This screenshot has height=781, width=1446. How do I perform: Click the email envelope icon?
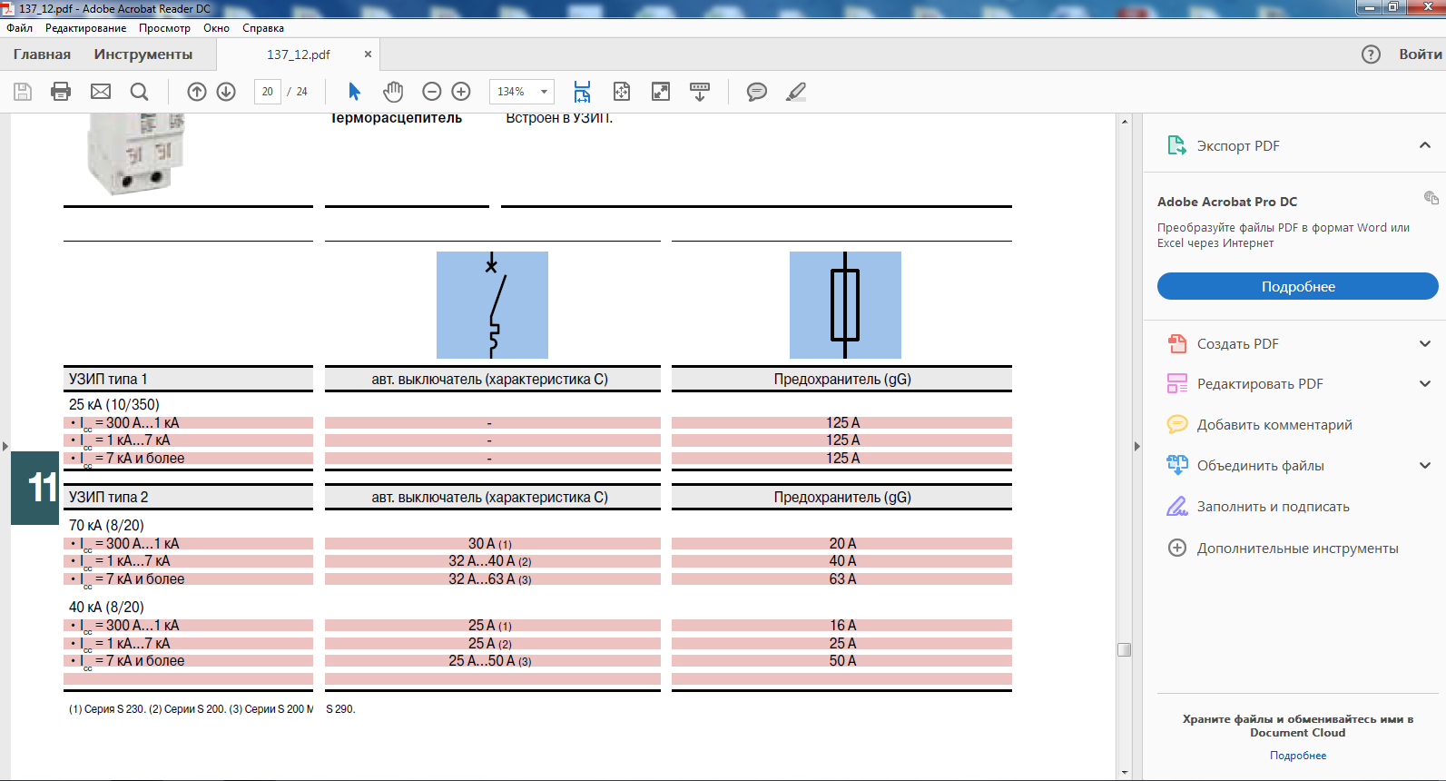coord(101,92)
